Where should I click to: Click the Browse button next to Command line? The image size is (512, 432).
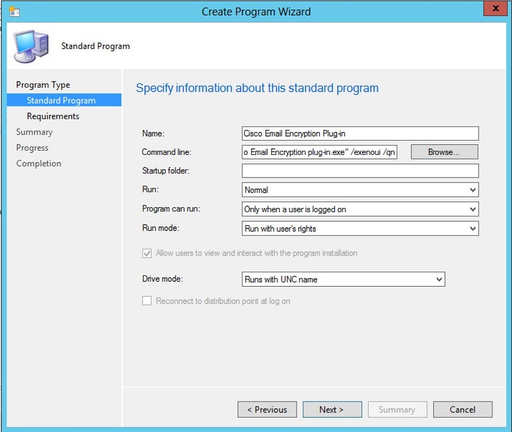pos(443,152)
